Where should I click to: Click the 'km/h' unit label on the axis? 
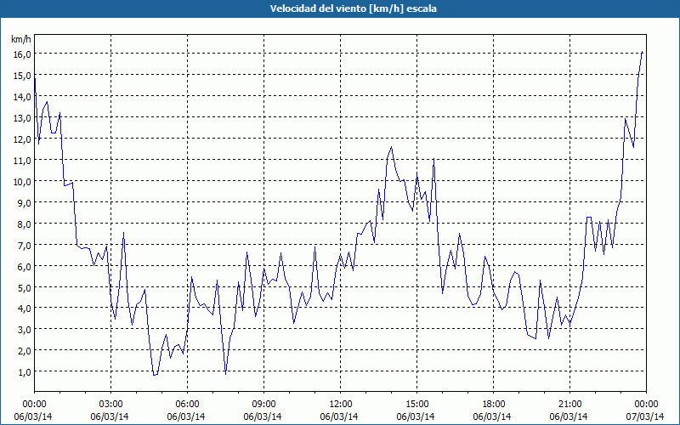21,39
